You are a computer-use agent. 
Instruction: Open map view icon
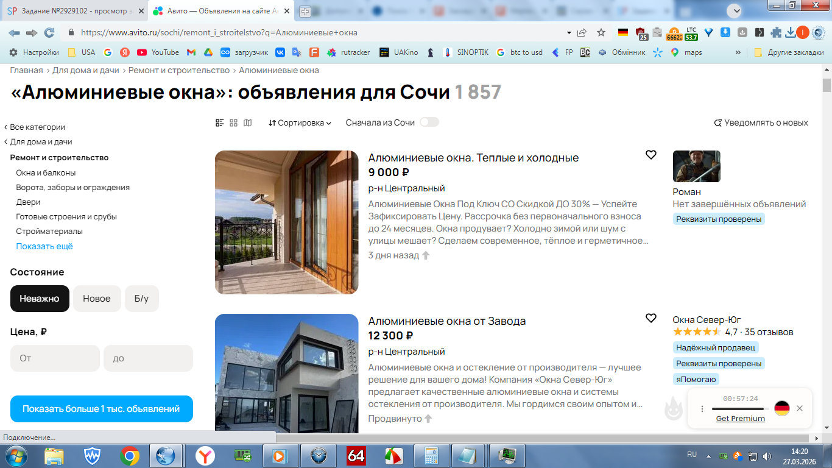pos(247,122)
